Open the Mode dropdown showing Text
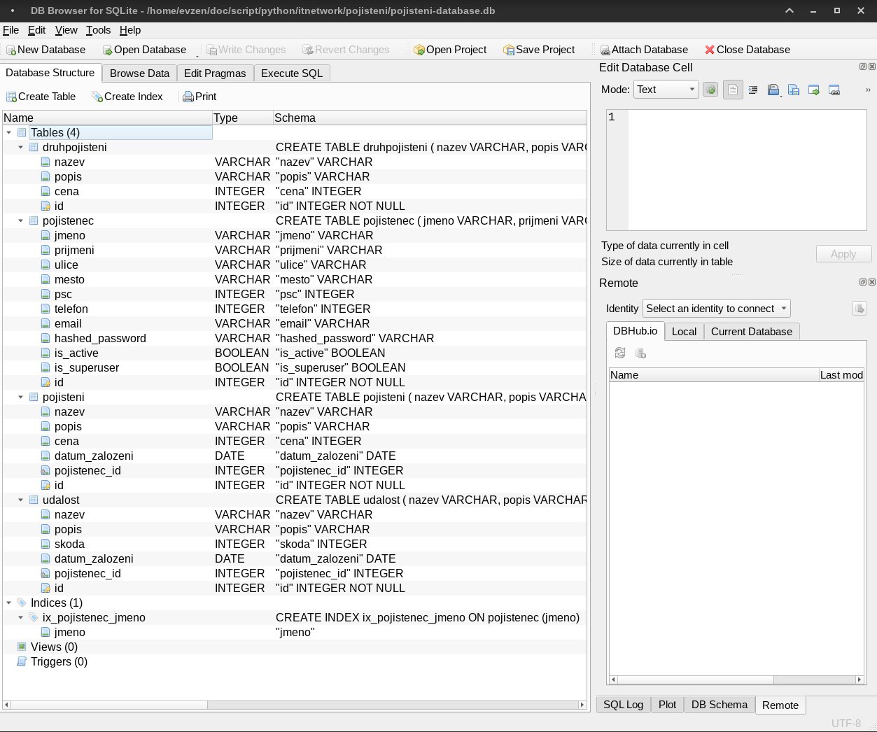877x732 pixels. click(666, 90)
